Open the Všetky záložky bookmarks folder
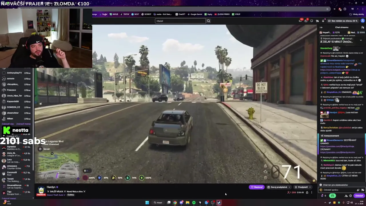366x206 pixels. click(x=357, y=14)
